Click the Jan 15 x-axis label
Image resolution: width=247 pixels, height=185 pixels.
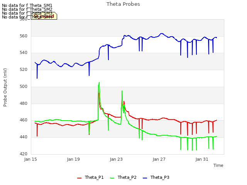click(x=30, y=159)
